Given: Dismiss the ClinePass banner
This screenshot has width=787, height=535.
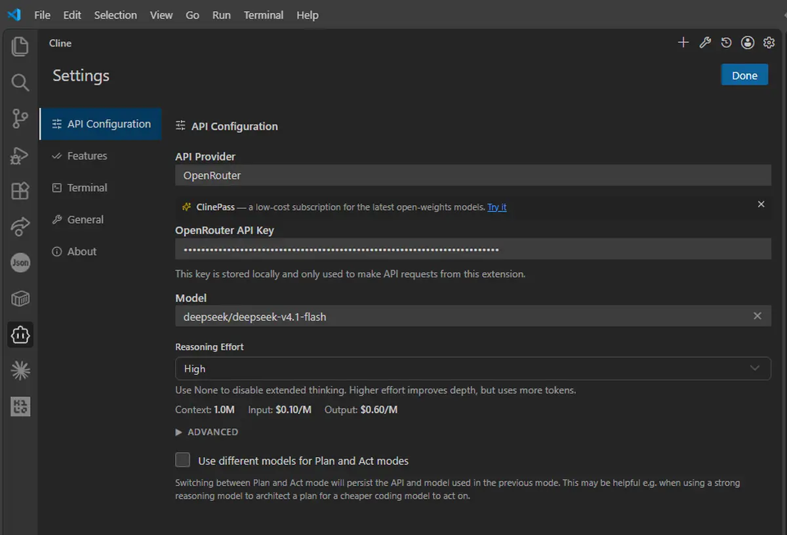Looking at the screenshot, I should click(x=761, y=204).
